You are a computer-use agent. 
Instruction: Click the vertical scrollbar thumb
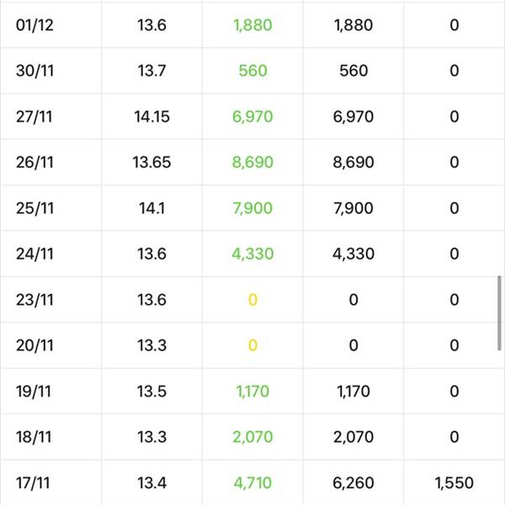[499, 313]
